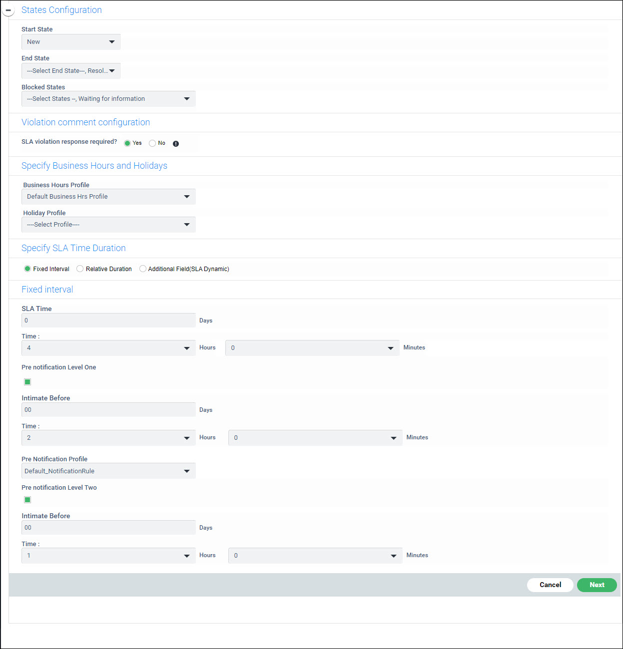Open the SLA Time Hours dropdown
The image size is (623, 649).
(x=108, y=348)
